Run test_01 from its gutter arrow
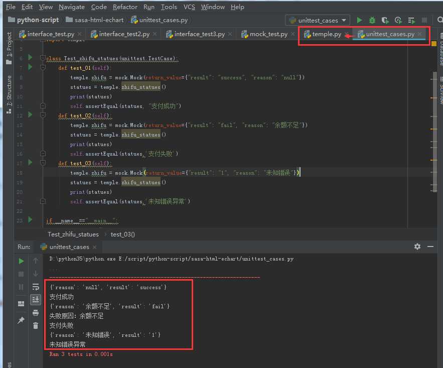443x368 pixels. (30, 67)
